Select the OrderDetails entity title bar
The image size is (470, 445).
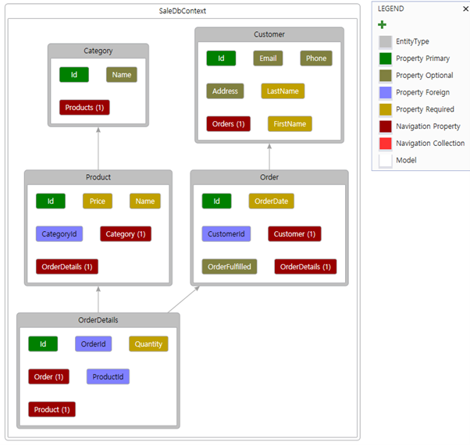click(x=98, y=320)
